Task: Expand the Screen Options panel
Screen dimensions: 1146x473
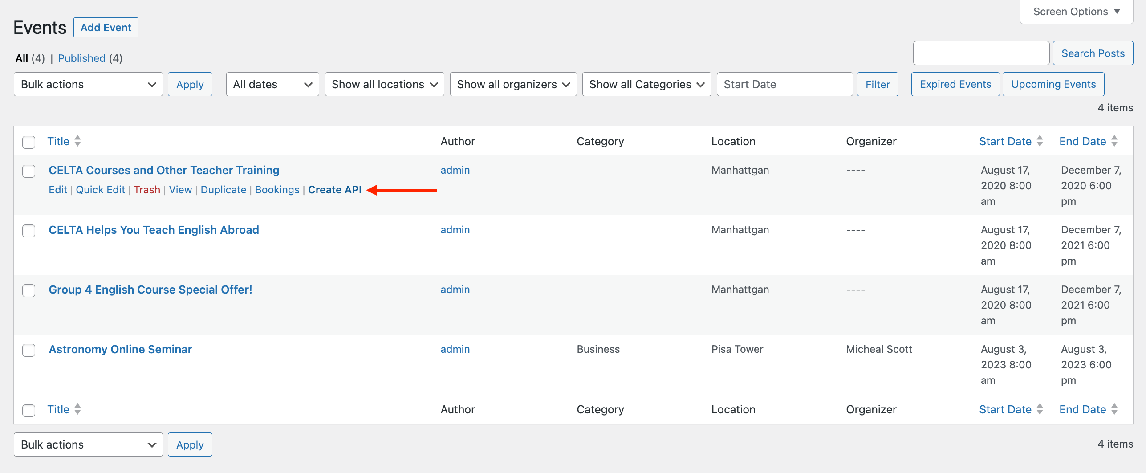Action: tap(1076, 12)
